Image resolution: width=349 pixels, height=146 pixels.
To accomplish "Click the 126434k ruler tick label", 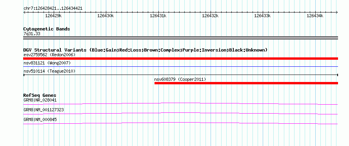I will [315, 16].
